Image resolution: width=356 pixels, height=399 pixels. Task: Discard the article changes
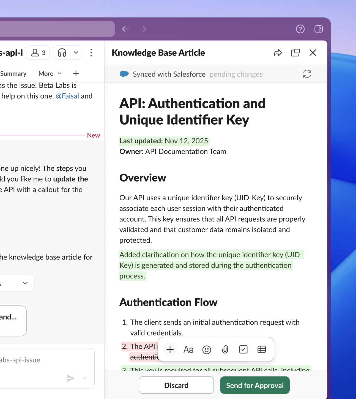coord(176,385)
